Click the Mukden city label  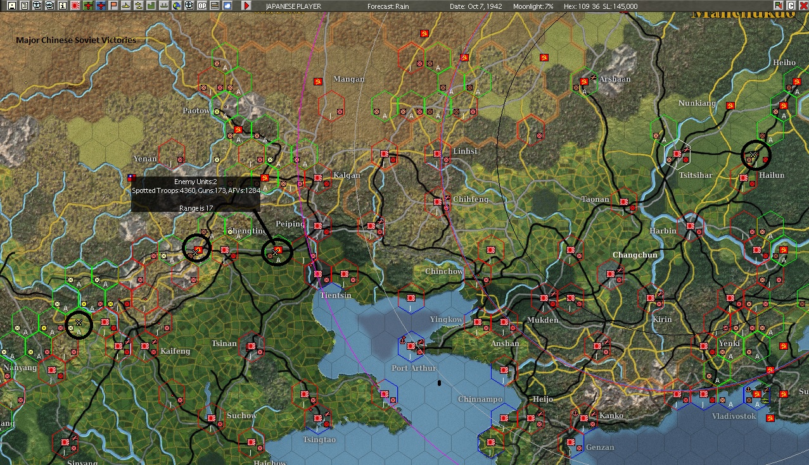pos(543,320)
